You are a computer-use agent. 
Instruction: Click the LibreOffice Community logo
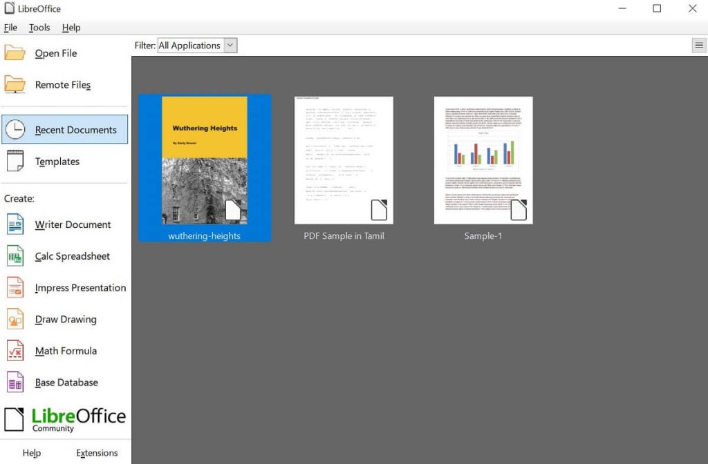65,417
